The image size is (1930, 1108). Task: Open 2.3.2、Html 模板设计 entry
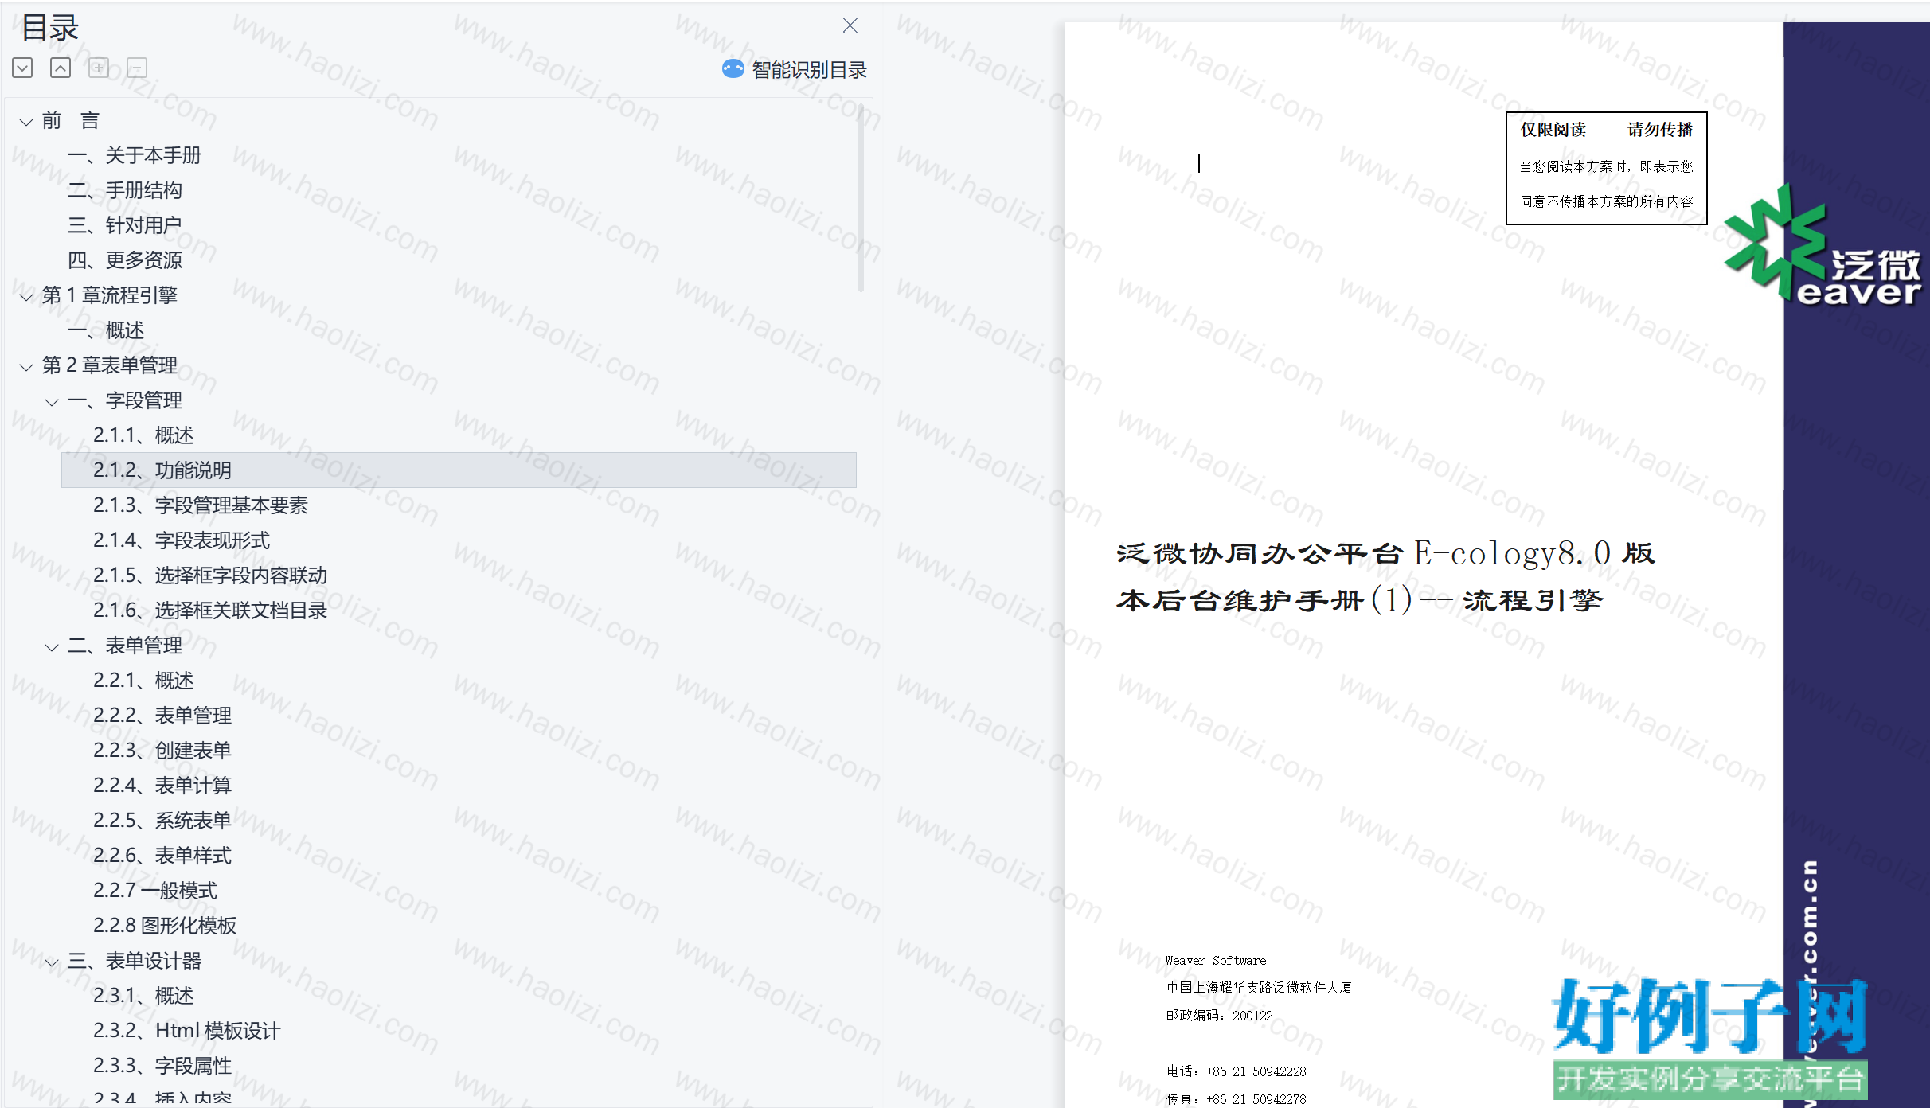click(x=187, y=1031)
